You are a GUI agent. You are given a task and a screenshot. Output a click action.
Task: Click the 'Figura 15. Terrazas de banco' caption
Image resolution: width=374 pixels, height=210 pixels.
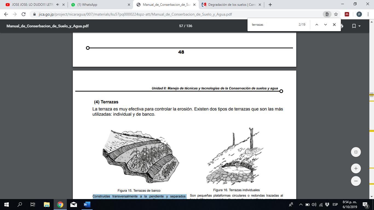(x=139, y=191)
